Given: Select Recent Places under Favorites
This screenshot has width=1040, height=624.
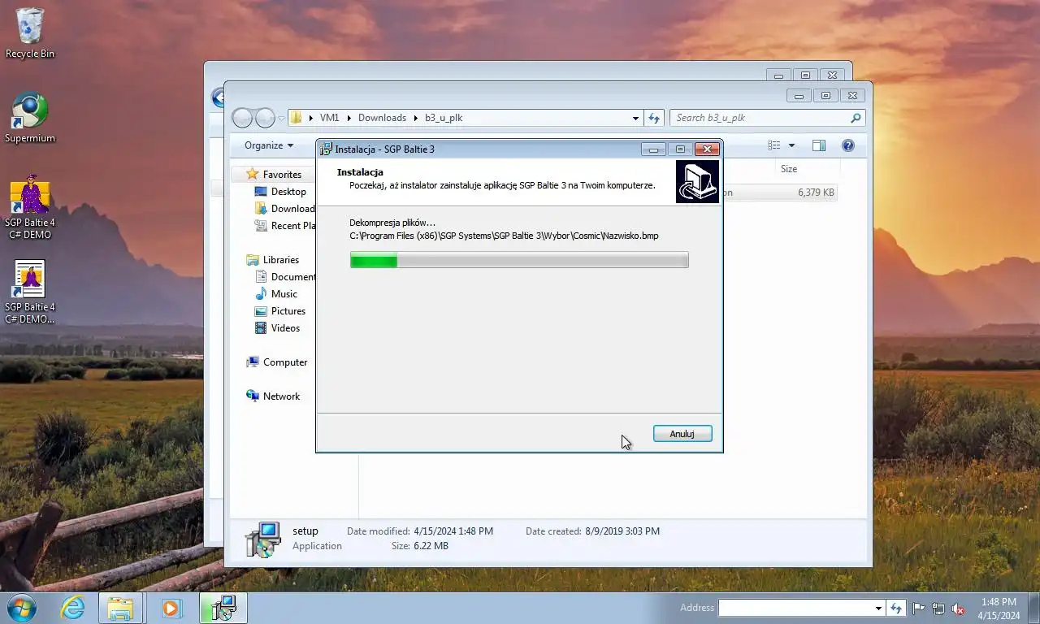Looking at the screenshot, I should click(284, 226).
